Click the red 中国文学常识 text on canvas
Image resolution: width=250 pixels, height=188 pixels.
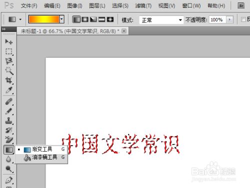click(121, 144)
